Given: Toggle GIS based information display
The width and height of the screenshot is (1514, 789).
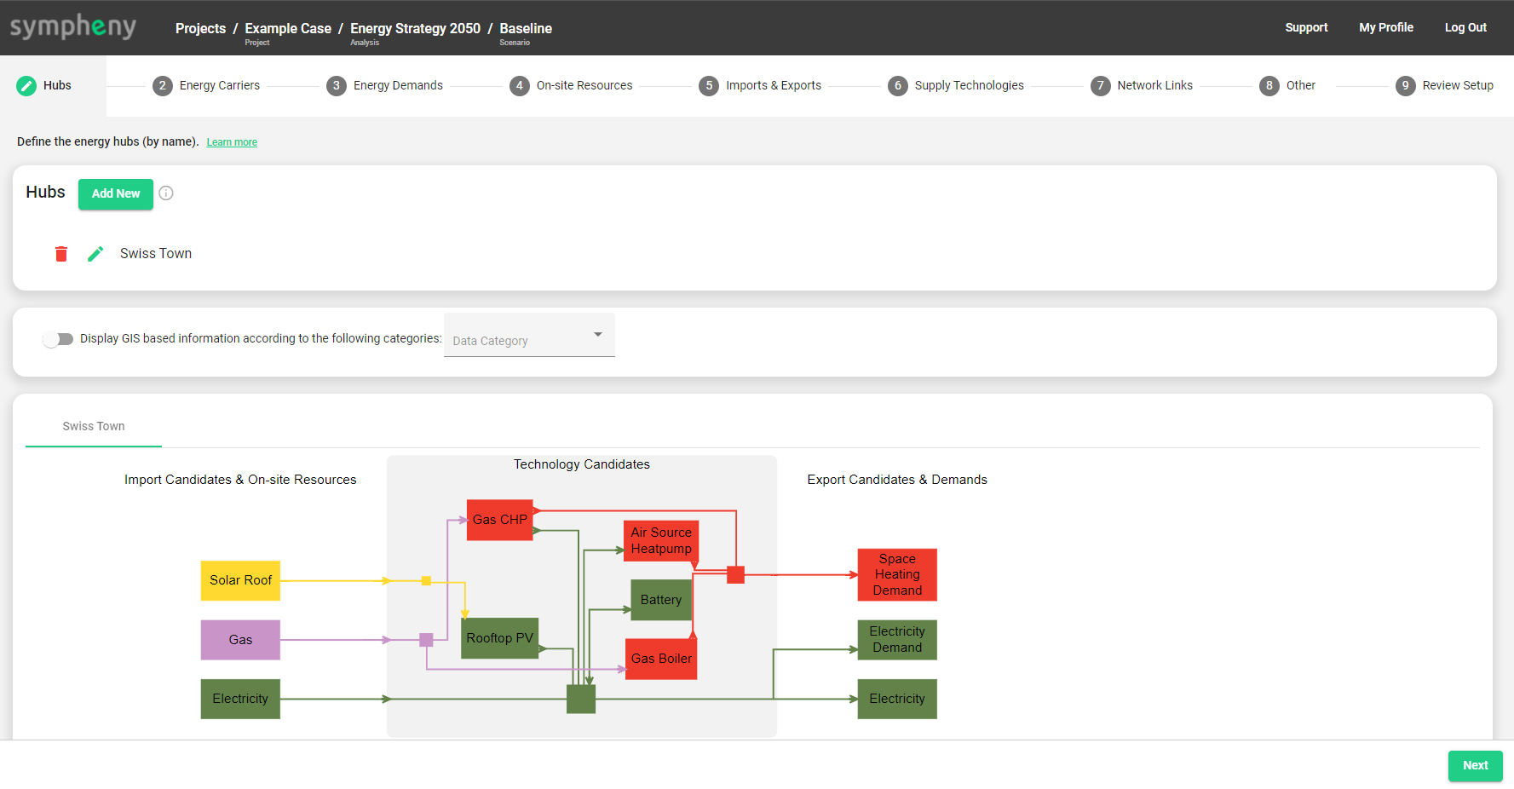Looking at the screenshot, I should pos(58,339).
